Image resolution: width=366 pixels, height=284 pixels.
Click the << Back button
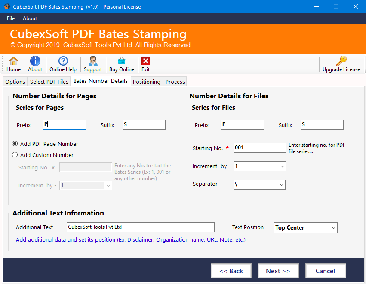231,271
